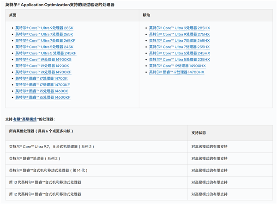Open 酷睿 i7 14700KF processor link
The height and width of the screenshot is (204, 277).
pos(42,85)
